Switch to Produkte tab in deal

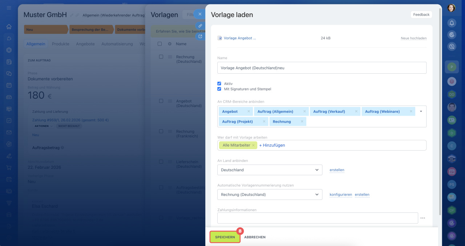pyautogui.click(x=60, y=44)
